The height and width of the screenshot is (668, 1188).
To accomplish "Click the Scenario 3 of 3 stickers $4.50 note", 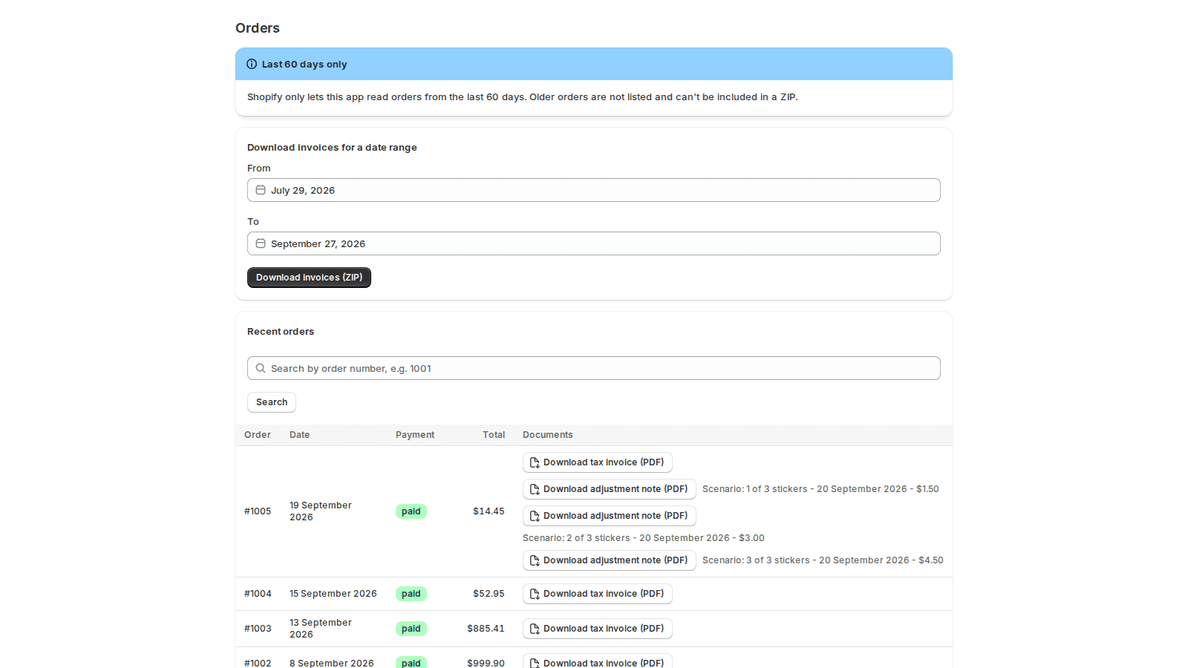I will click(x=823, y=560).
